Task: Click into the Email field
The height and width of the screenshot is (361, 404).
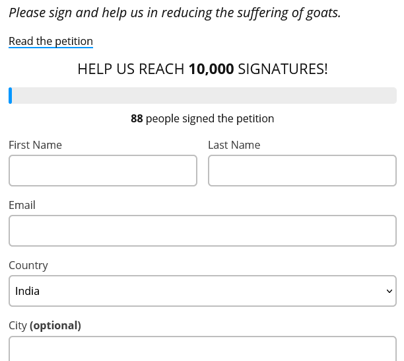Action: pos(202,231)
